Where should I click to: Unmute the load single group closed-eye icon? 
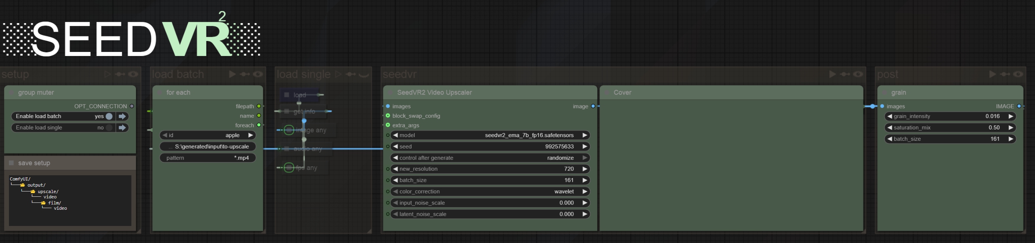(364, 75)
